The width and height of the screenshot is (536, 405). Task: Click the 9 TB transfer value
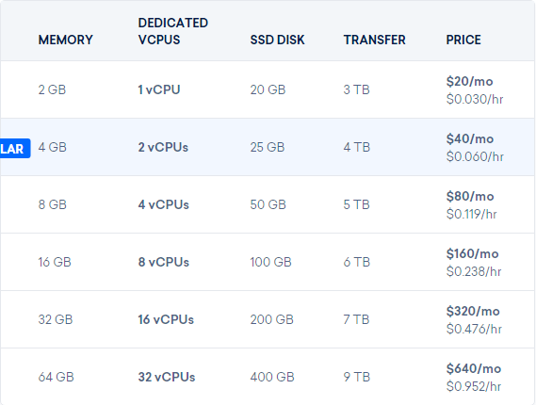(x=356, y=377)
